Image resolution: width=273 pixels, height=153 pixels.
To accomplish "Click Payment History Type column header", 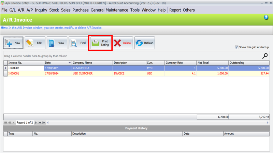I will (20, 134).
